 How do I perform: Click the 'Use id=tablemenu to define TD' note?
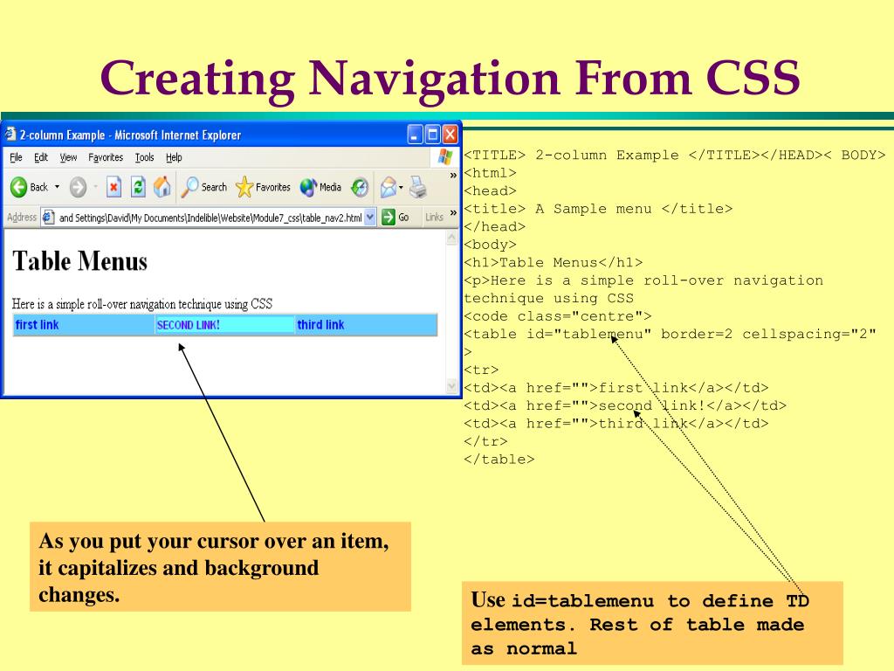point(652,623)
